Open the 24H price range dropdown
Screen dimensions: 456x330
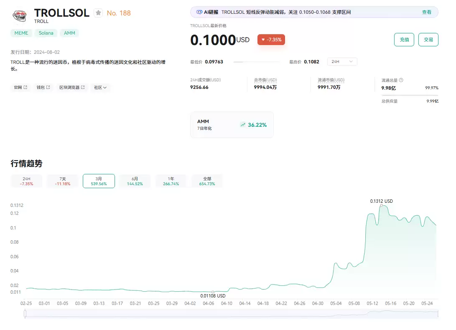coord(342,61)
